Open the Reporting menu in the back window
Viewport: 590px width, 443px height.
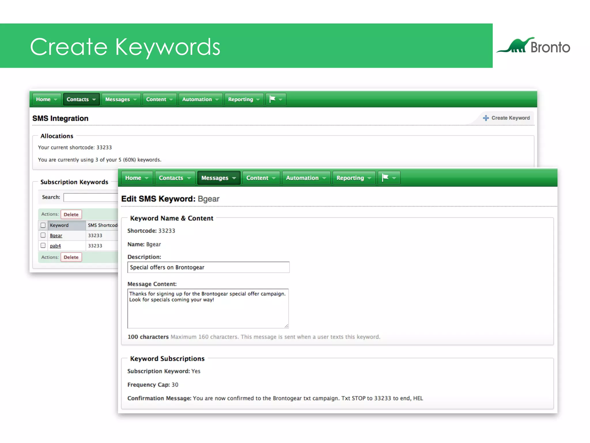244,99
